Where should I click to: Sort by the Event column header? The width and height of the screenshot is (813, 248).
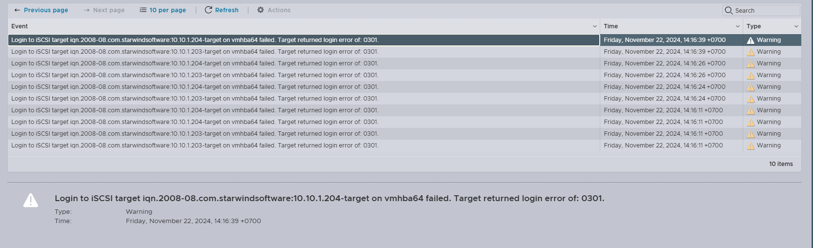point(20,26)
